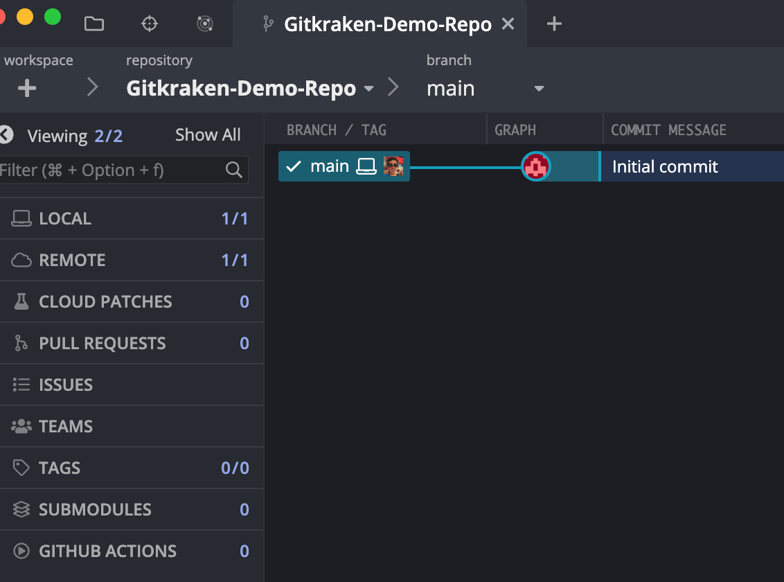Image resolution: width=784 pixels, height=582 pixels.
Task: Open a new tab with the plus button
Action: click(554, 24)
